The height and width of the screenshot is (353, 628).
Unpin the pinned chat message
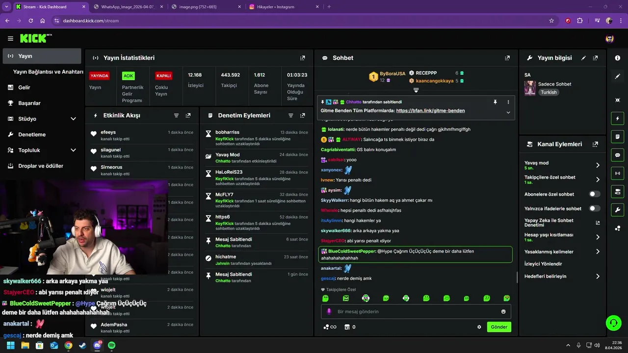coord(495,102)
